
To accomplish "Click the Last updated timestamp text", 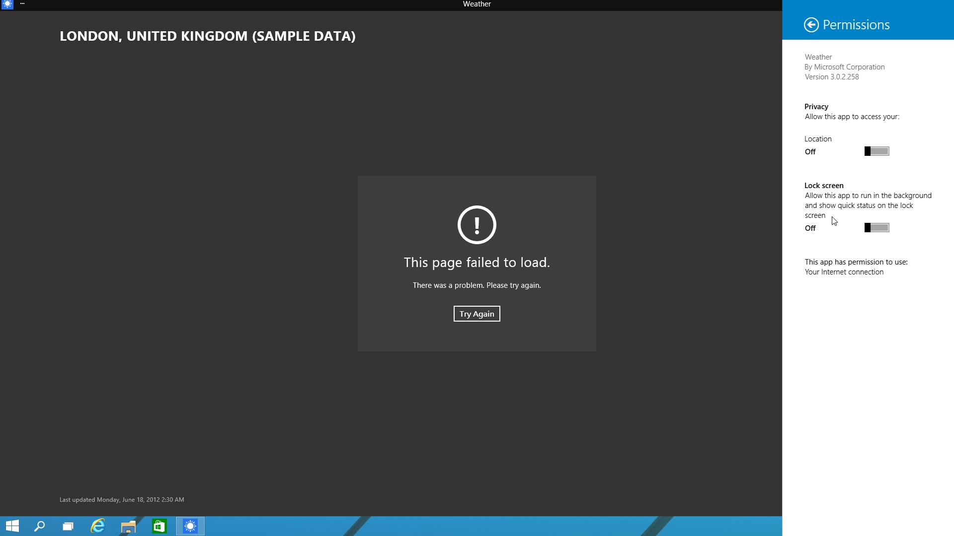I will [x=122, y=500].
